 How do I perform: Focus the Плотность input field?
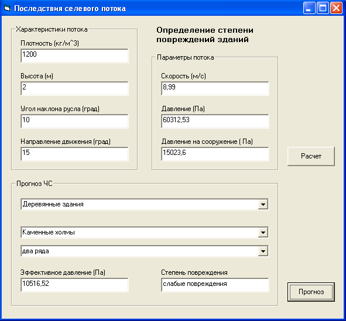point(74,56)
